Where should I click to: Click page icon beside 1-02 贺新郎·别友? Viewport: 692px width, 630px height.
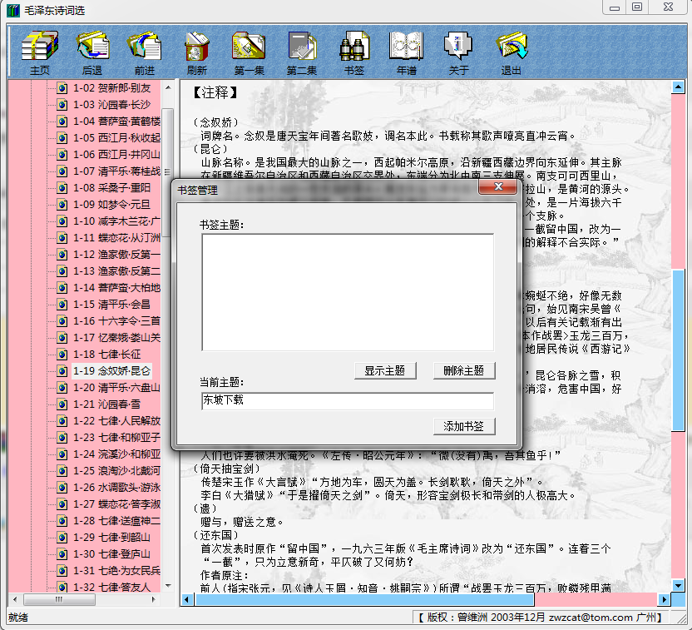62,88
